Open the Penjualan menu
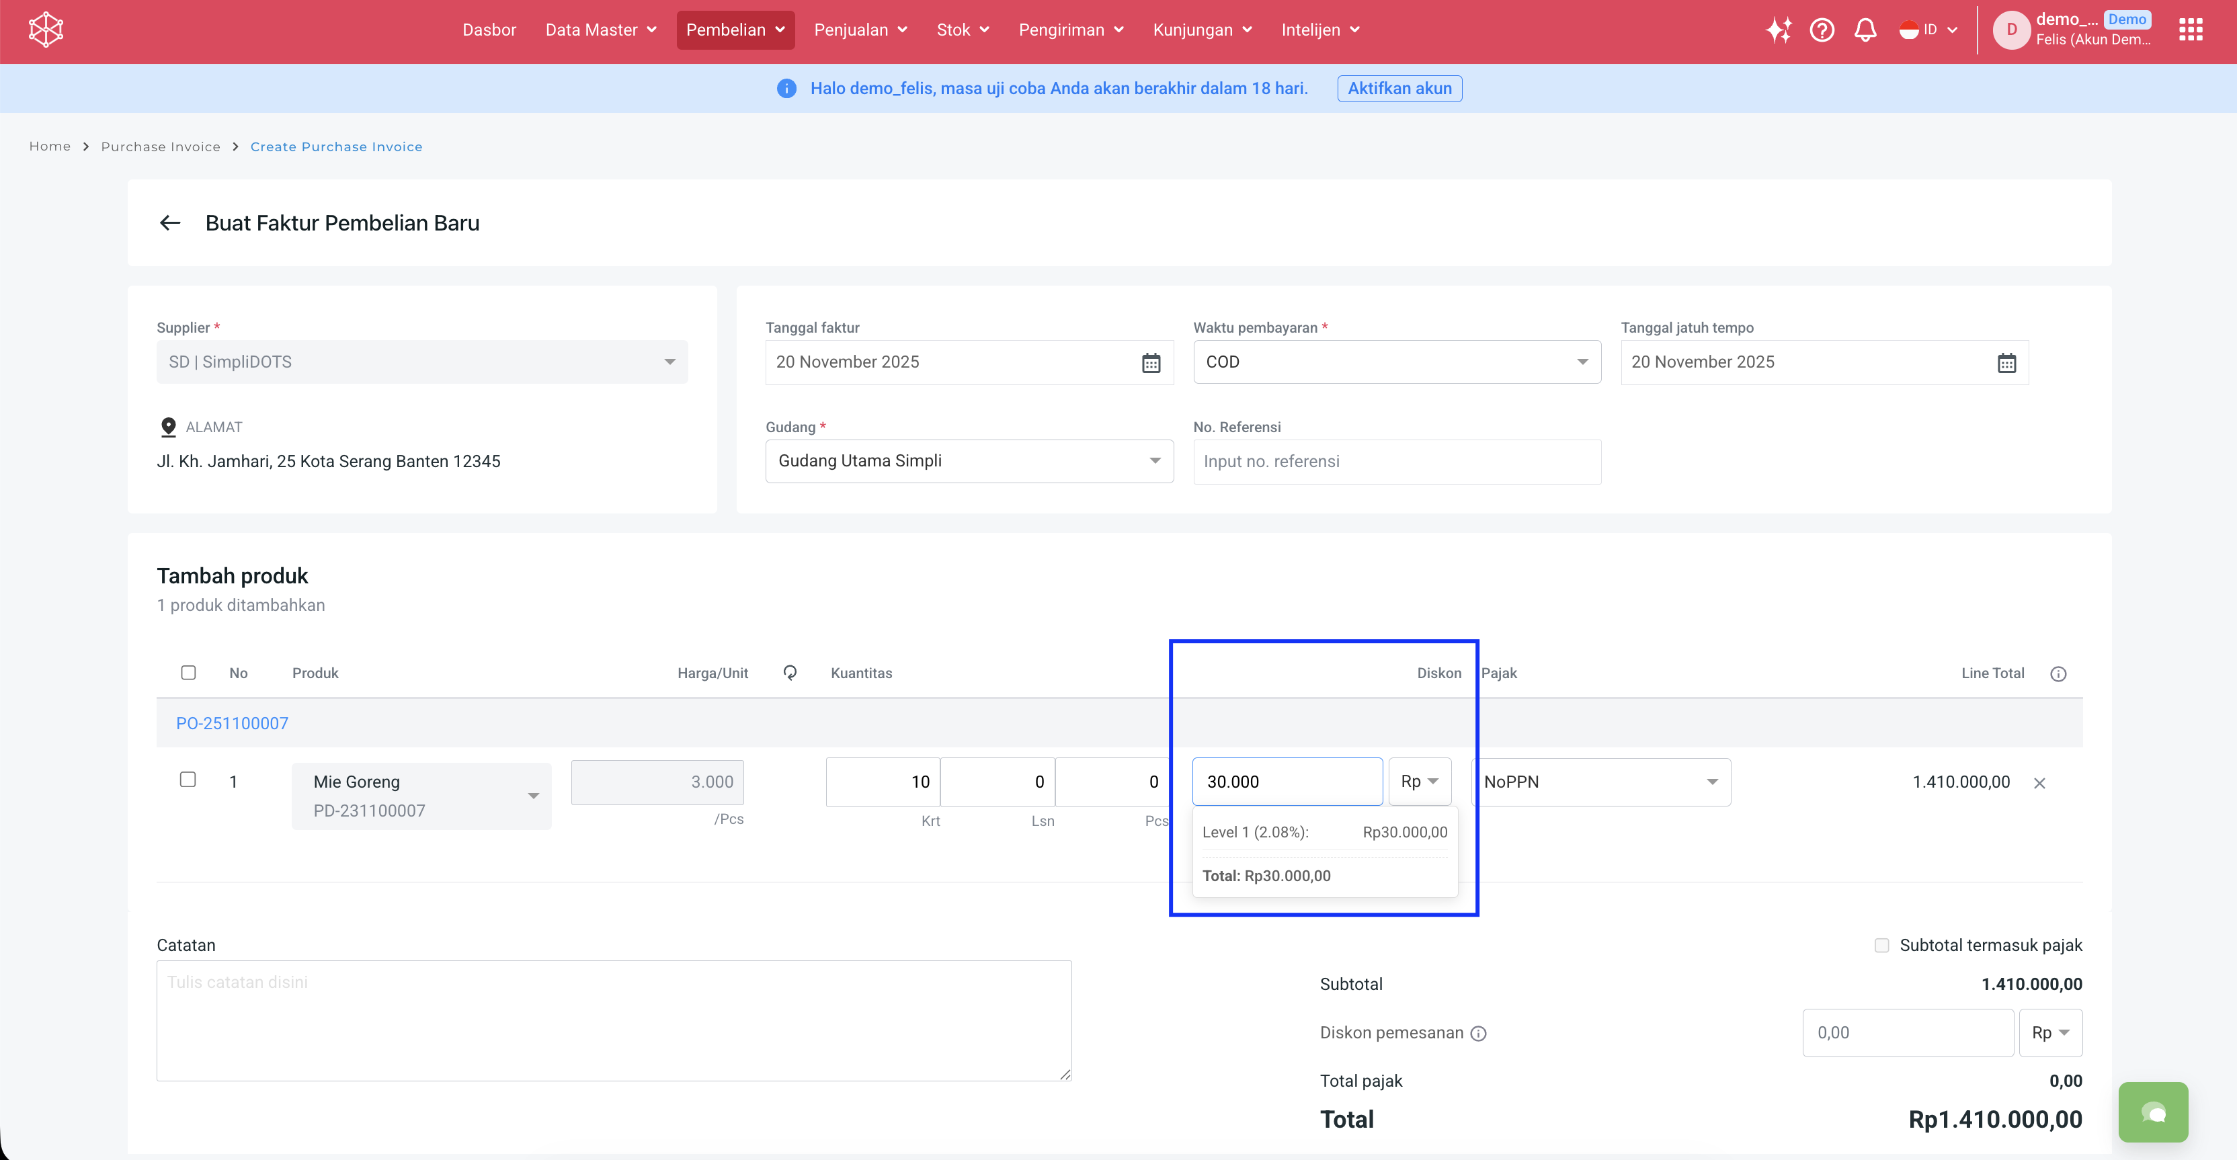Image resolution: width=2237 pixels, height=1160 pixels. (860, 30)
